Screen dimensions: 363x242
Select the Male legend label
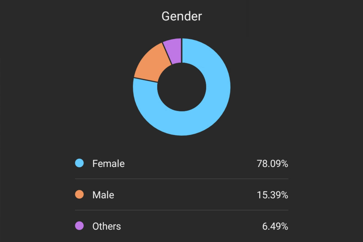(x=103, y=195)
